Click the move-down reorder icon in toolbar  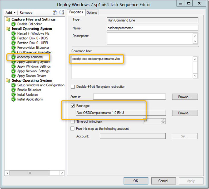tap(62, 13)
